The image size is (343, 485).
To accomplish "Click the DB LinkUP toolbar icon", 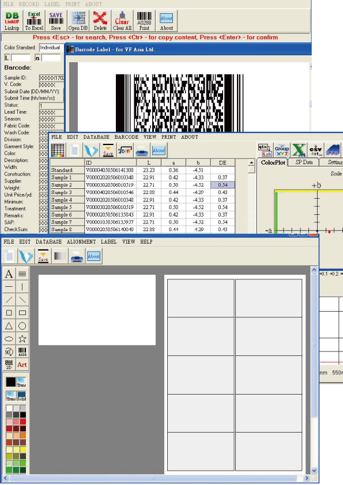I will (x=12, y=21).
